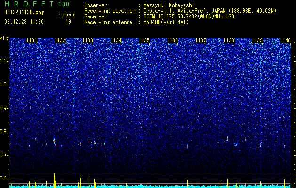Click the 1137 time axis marker
296x188 pixels.
click(x=200, y=40)
